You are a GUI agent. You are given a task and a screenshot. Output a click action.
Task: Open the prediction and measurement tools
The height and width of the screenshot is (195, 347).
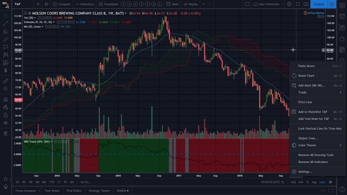(5, 63)
